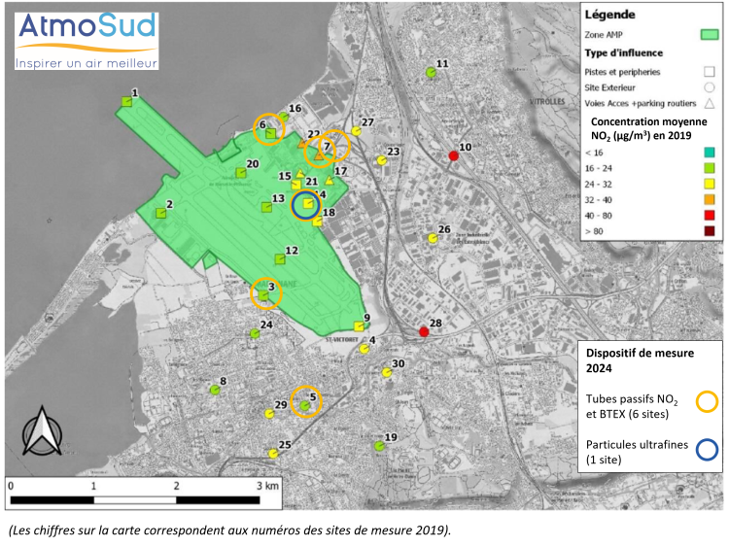The width and height of the screenshot is (729, 547).
Task: Click the yellow circle marker for site 27
Action: 356,131
